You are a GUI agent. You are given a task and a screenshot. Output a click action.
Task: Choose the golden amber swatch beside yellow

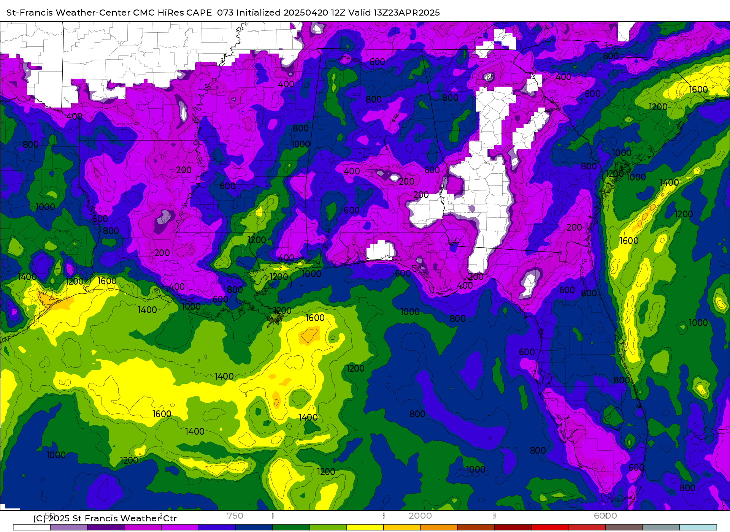(402, 527)
